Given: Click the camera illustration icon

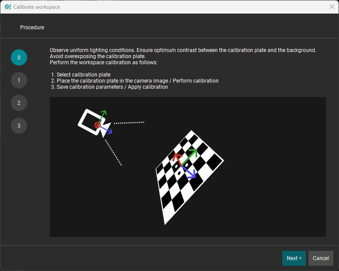Looking at the screenshot, I should [95, 123].
